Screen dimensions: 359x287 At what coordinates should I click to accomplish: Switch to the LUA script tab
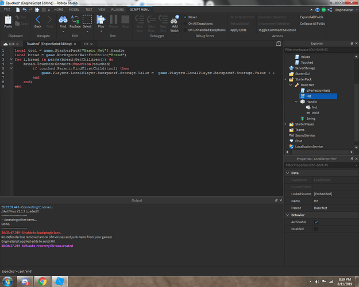11,44
